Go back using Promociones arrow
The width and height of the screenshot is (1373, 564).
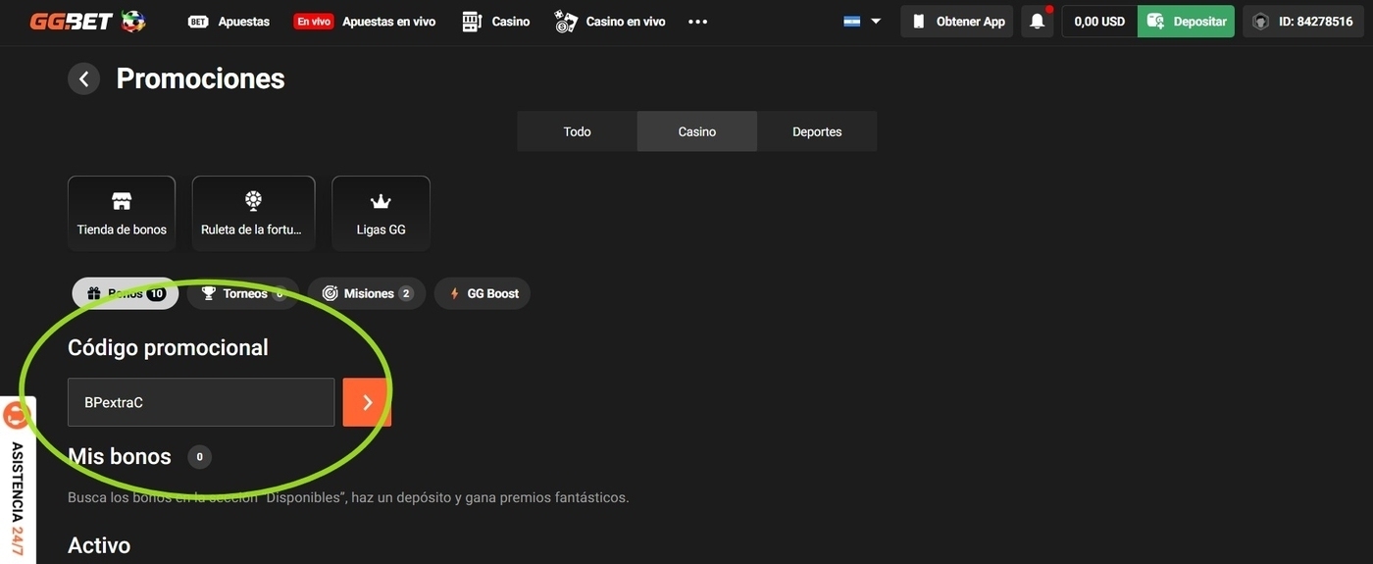83,79
